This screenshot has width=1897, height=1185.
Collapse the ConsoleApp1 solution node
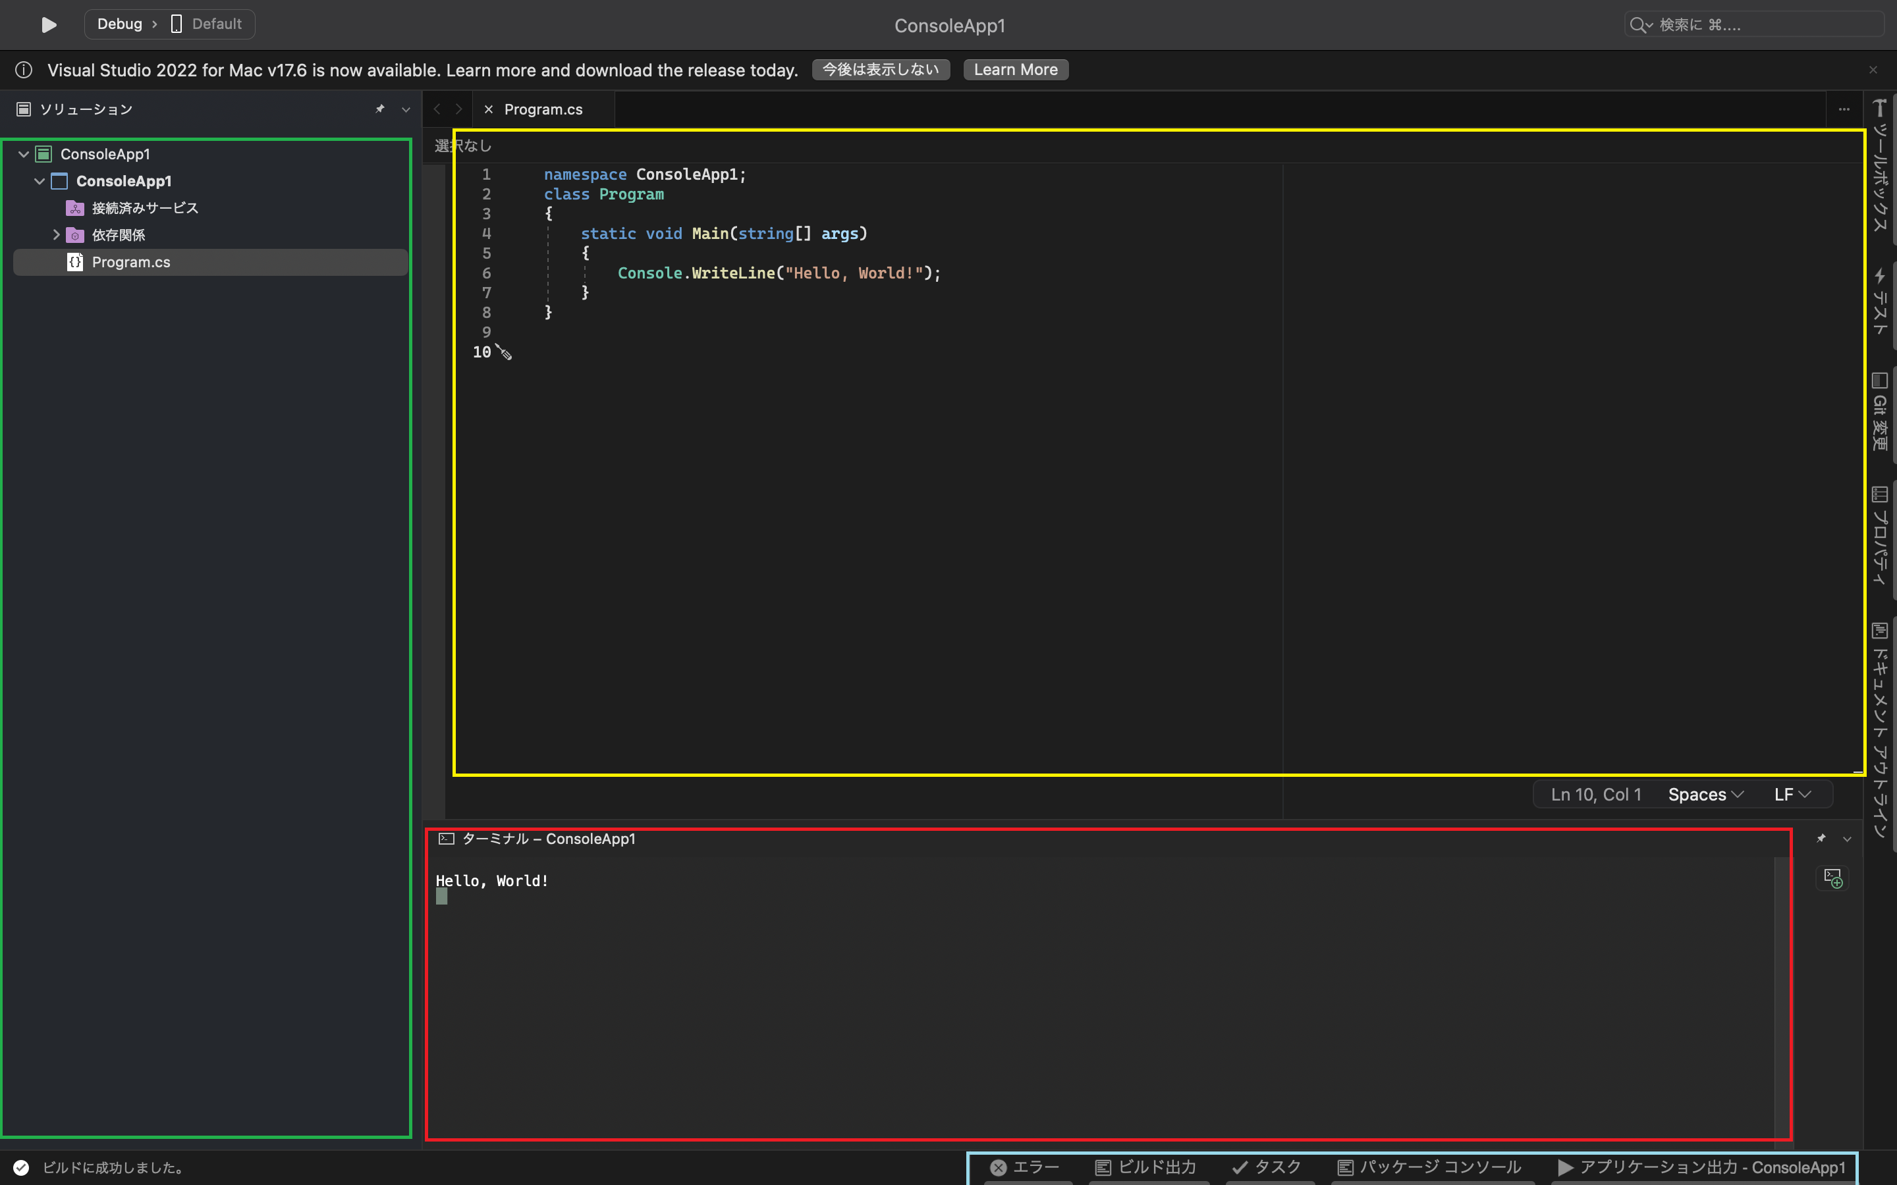pos(24,155)
